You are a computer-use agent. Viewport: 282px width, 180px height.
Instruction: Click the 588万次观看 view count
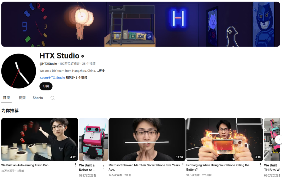point(88,176)
